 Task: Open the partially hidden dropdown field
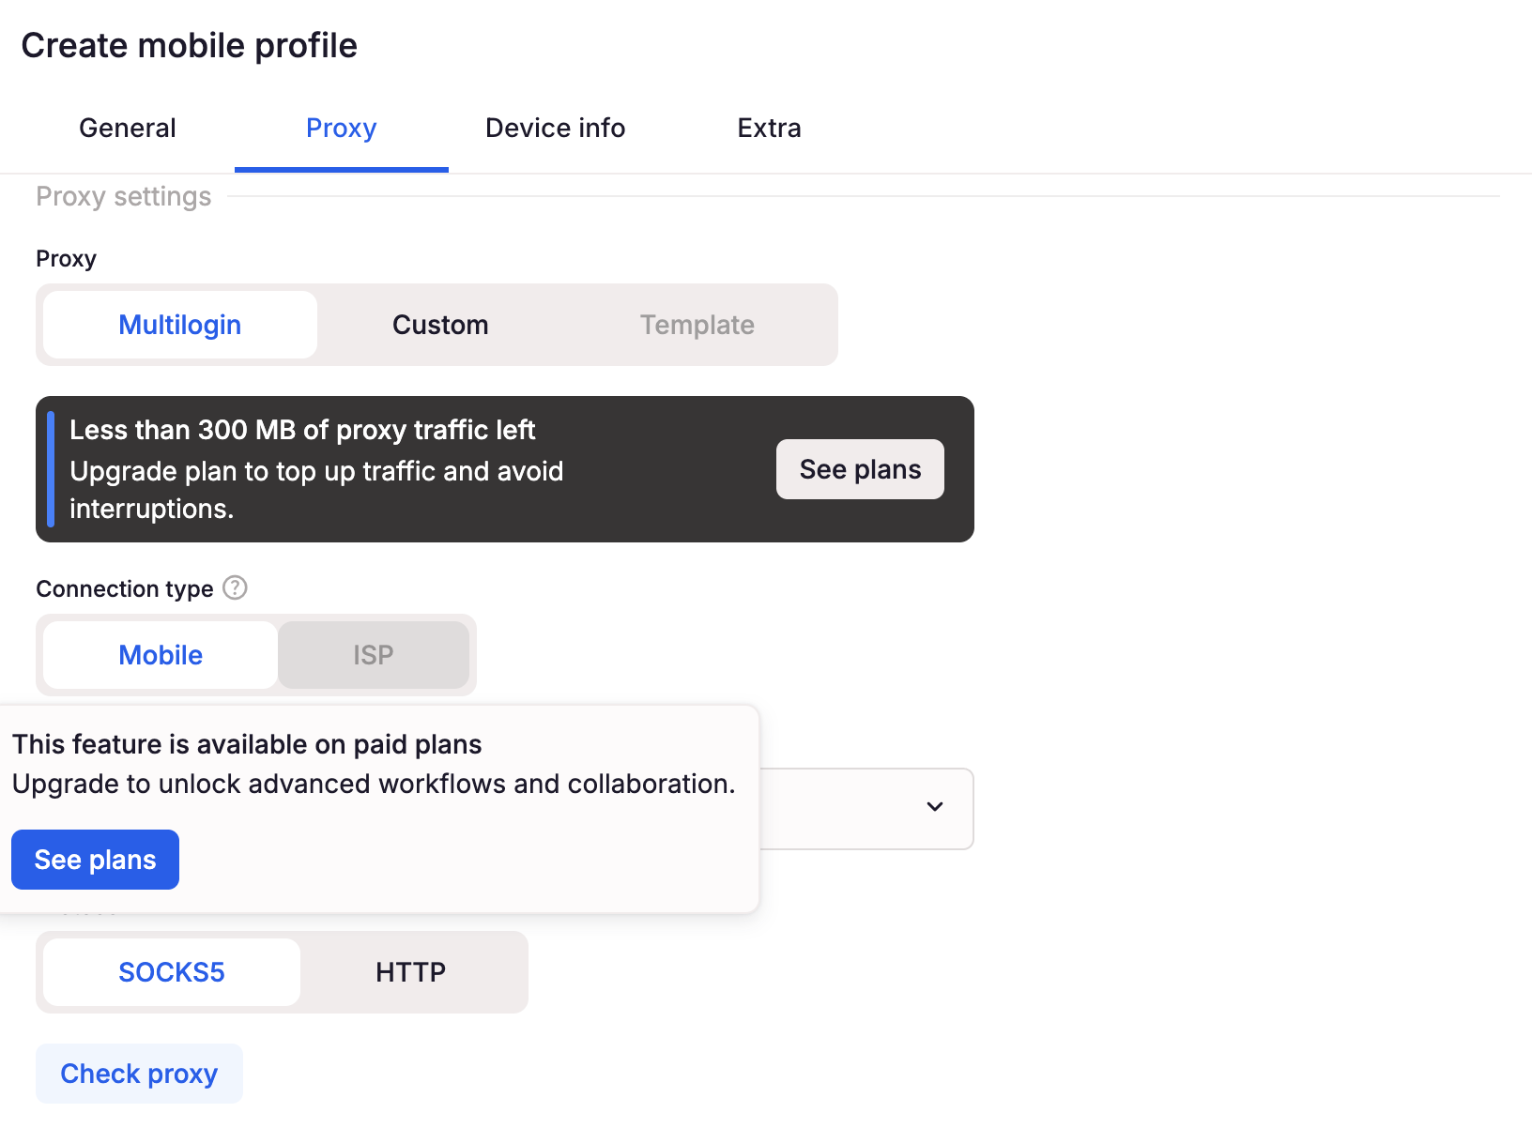coord(866,809)
